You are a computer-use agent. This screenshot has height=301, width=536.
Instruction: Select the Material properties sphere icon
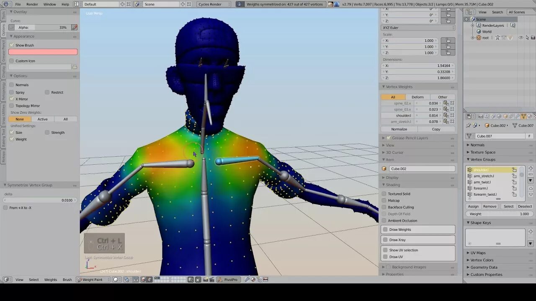tap(530, 116)
